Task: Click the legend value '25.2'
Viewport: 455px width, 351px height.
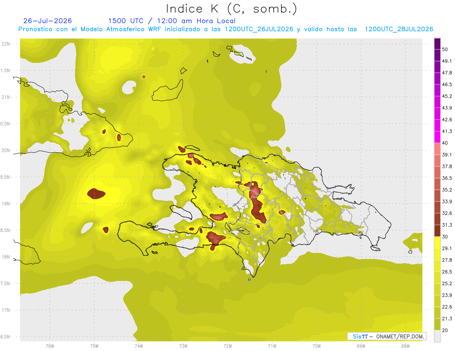Action: (447, 283)
